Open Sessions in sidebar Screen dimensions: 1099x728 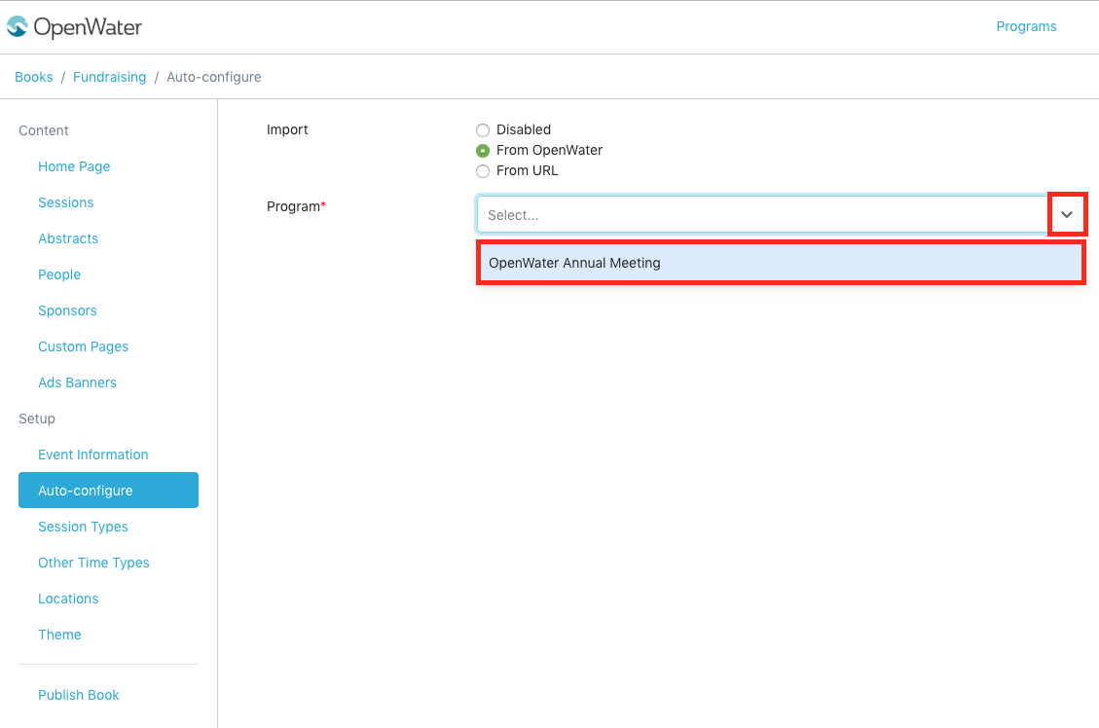[66, 202]
